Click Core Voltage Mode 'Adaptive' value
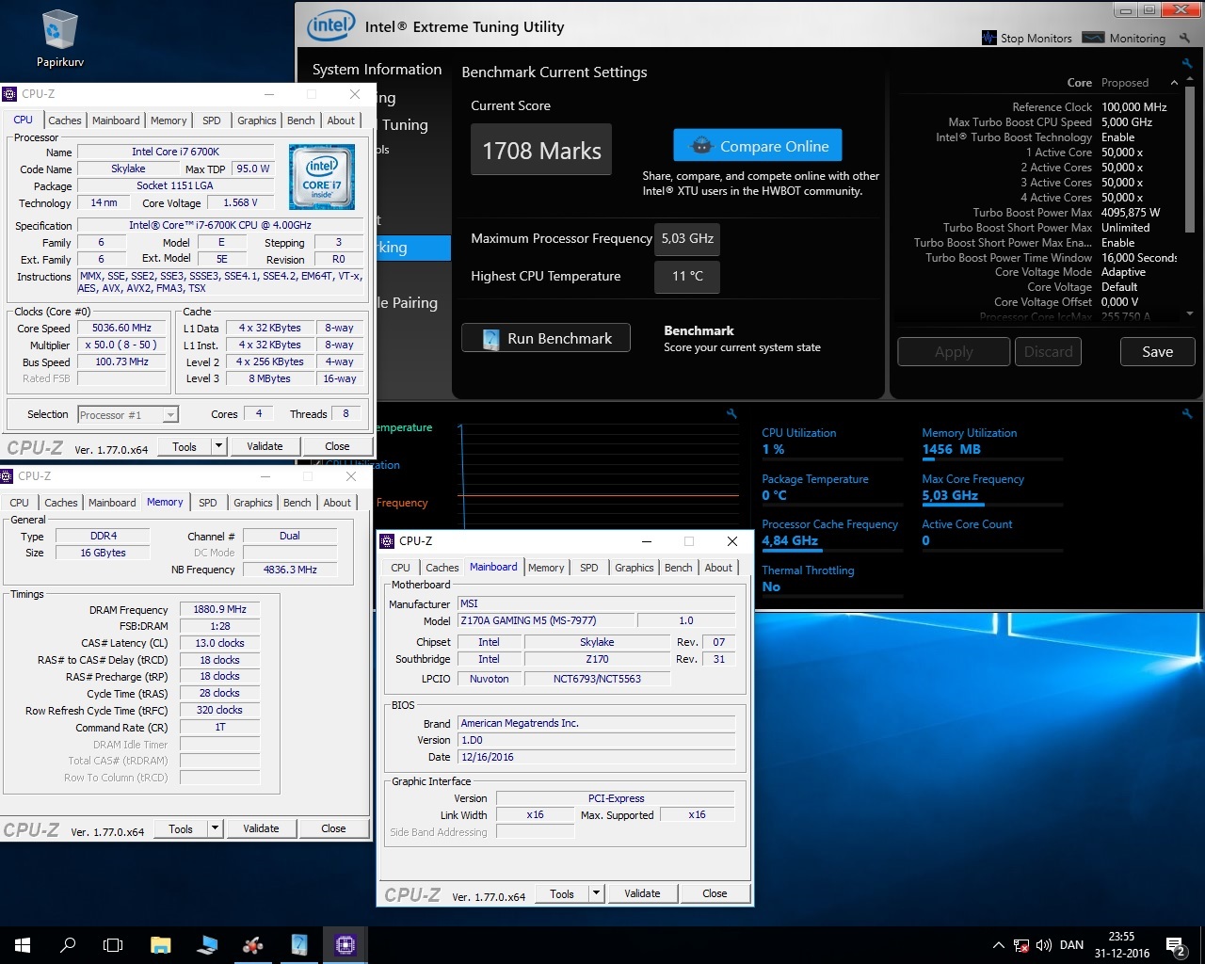The height and width of the screenshot is (964, 1205). point(1124,272)
